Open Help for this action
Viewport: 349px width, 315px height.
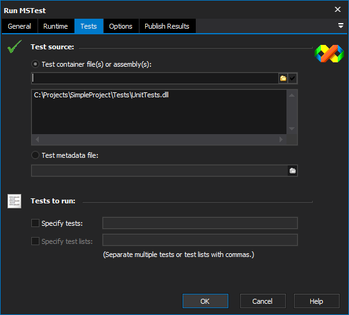point(316,301)
